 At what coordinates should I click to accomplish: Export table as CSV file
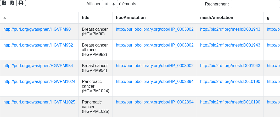point(4,3)
